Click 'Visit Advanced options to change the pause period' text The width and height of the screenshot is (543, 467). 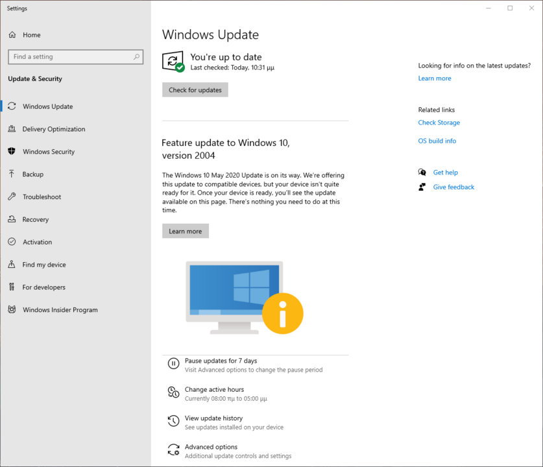click(x=254, y=370)
